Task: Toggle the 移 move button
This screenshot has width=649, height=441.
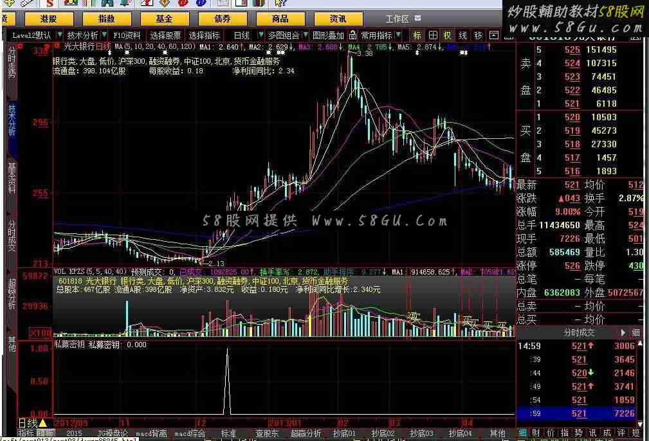Action: coord(478,35)
